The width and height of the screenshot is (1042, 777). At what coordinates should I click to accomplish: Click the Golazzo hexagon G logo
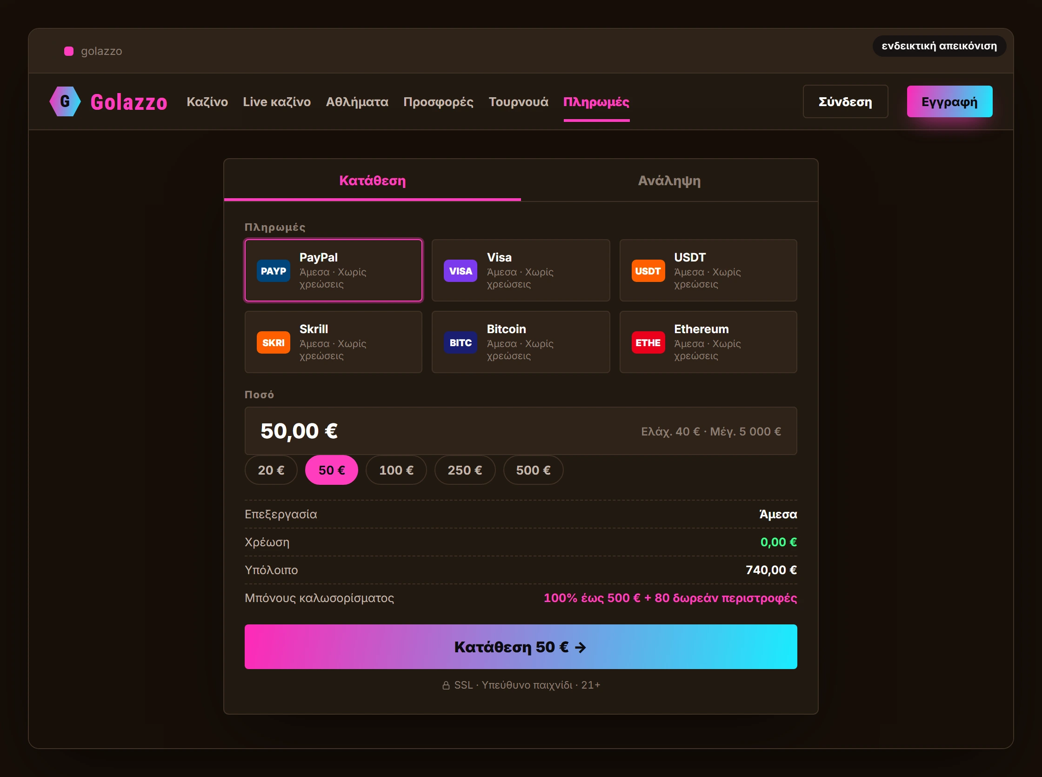(65, 101)
